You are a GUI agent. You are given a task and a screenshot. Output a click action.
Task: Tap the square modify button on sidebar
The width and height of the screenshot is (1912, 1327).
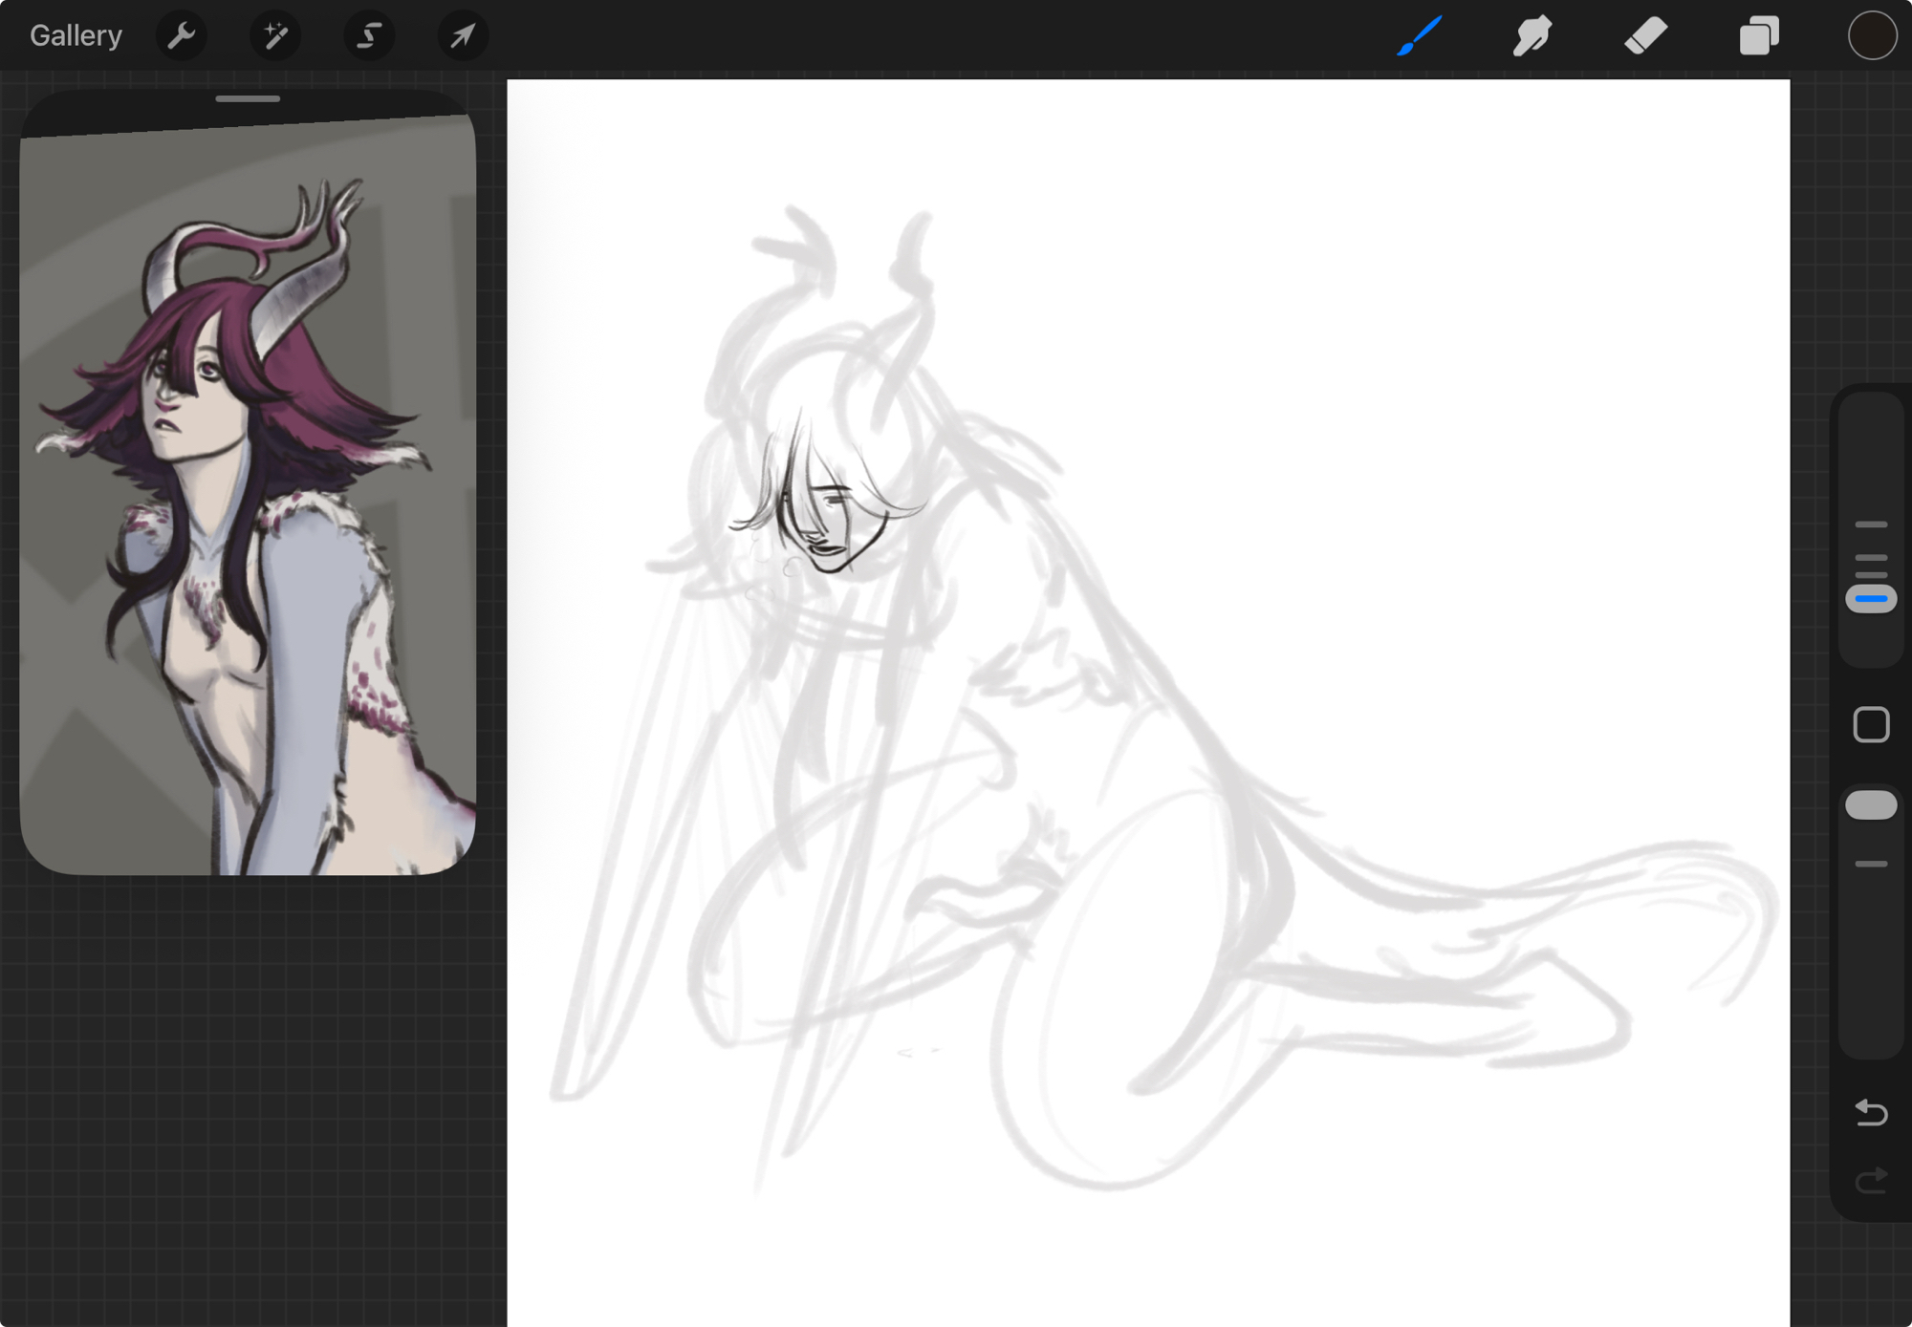(1871, 725)
